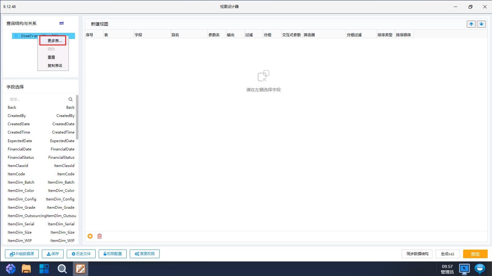Select the ItemDim_Grade field row

point(41,208)
